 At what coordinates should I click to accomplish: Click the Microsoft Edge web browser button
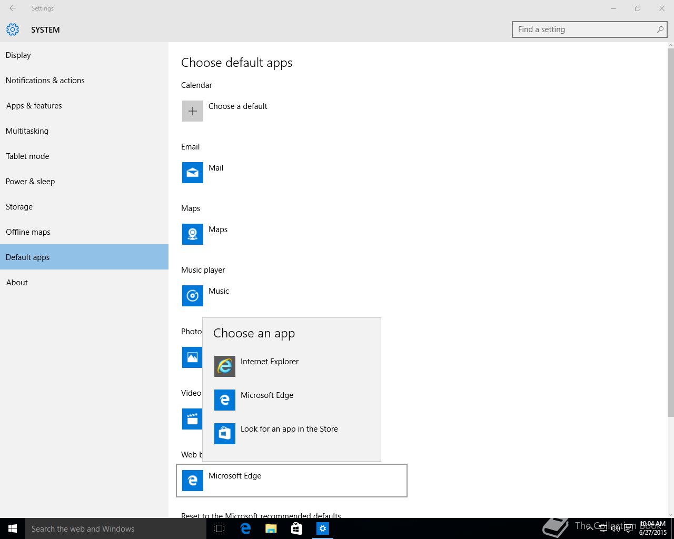(292, 481)
